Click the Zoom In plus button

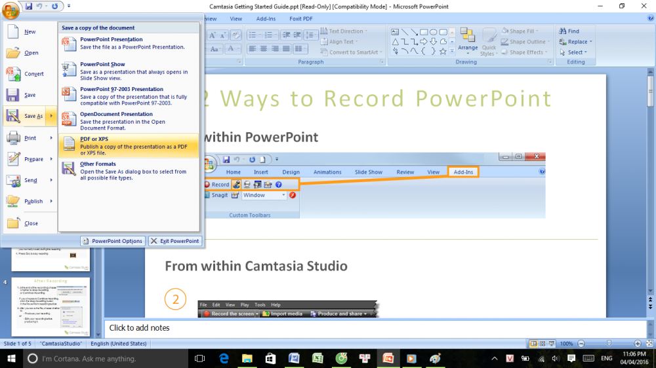tap(638, 344)
